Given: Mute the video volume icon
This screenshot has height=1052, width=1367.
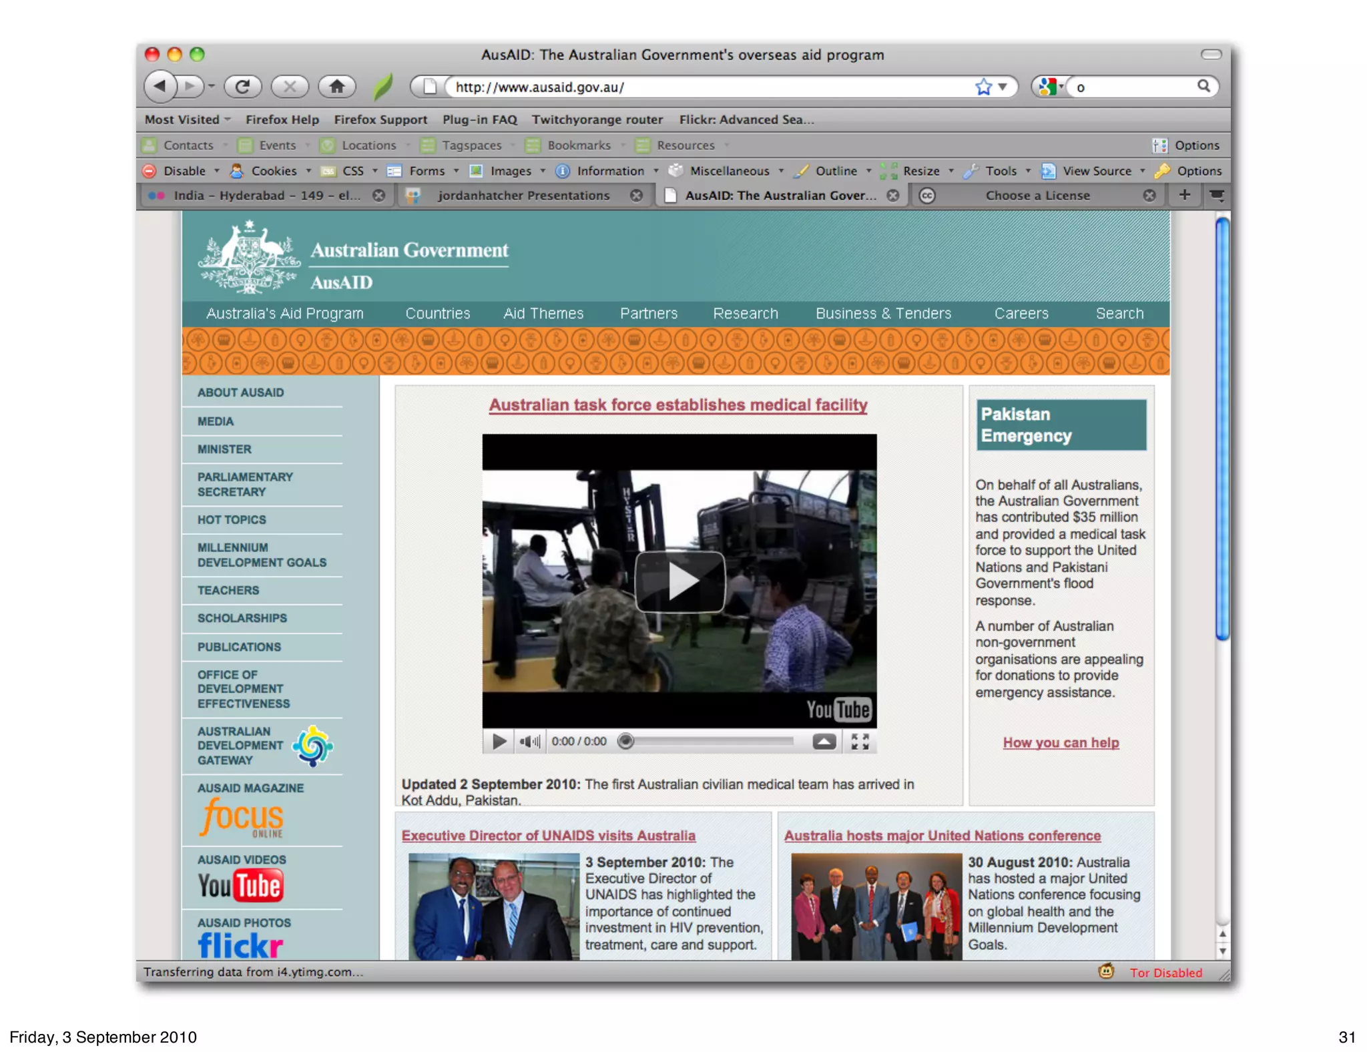Looking at the screenshot, I should tap(529, 742).
